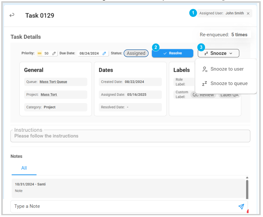
Task: Collapse the Snooze dropdown
Action: [218, 53]
